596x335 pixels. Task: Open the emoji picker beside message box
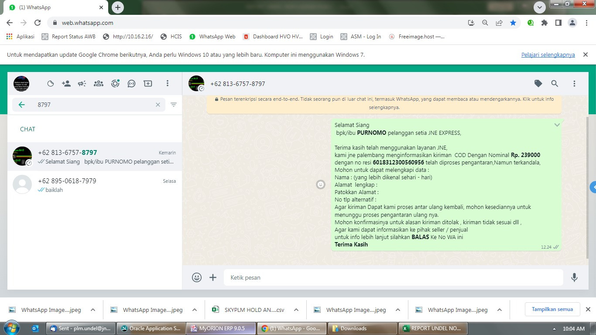197,277
